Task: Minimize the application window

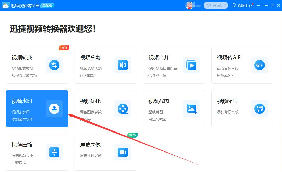Action: (266, 6)
